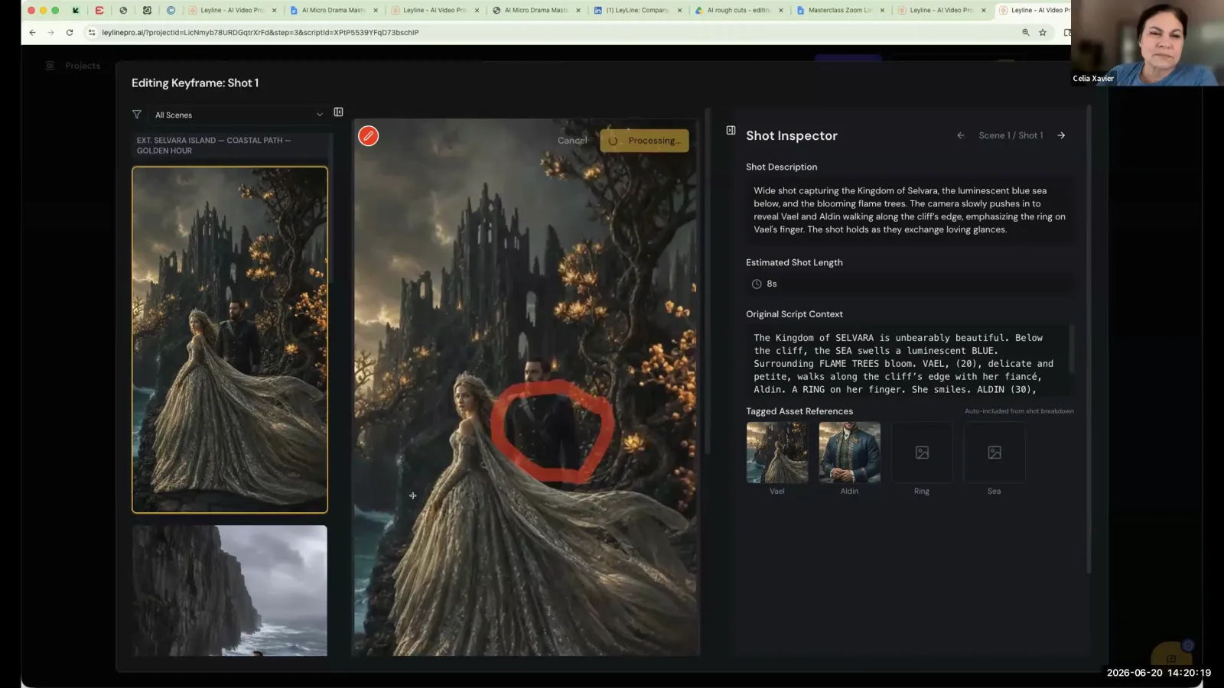The width and height of the screenshot is (1224, 688).
Task: Cancel the keyframe edit
Action: [x=572, y=141]
